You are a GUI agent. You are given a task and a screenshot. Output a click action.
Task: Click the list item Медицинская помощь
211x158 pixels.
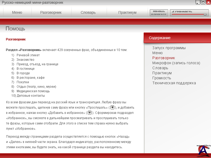[x=33, y=91]
